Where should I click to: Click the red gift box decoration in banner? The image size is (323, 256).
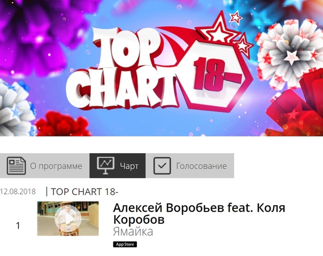coord(297,109)
